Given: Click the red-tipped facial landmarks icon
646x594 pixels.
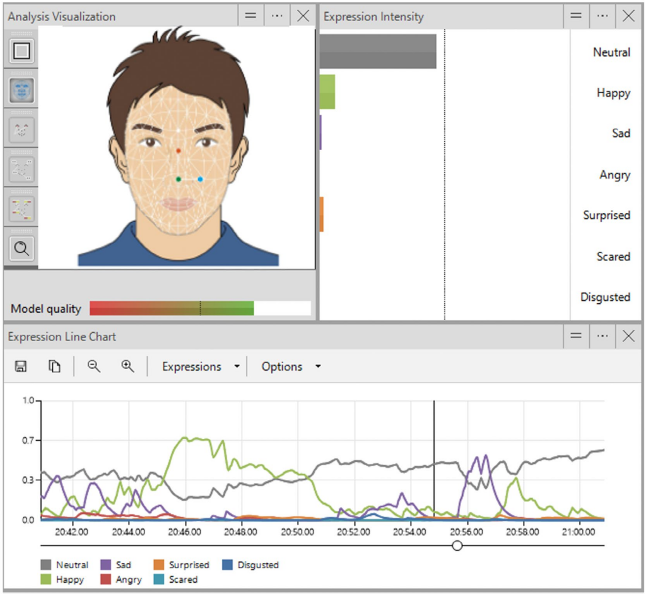Looking at the screenshot, I should (21, 131).
